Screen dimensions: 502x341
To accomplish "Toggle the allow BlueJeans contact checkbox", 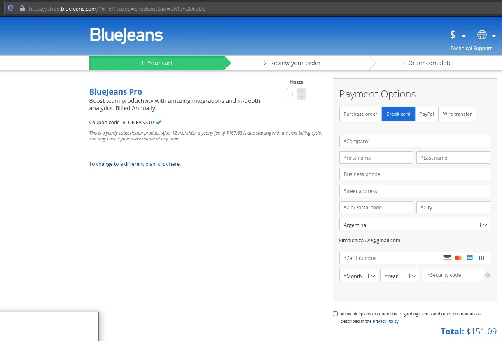I will pos(335,314).
